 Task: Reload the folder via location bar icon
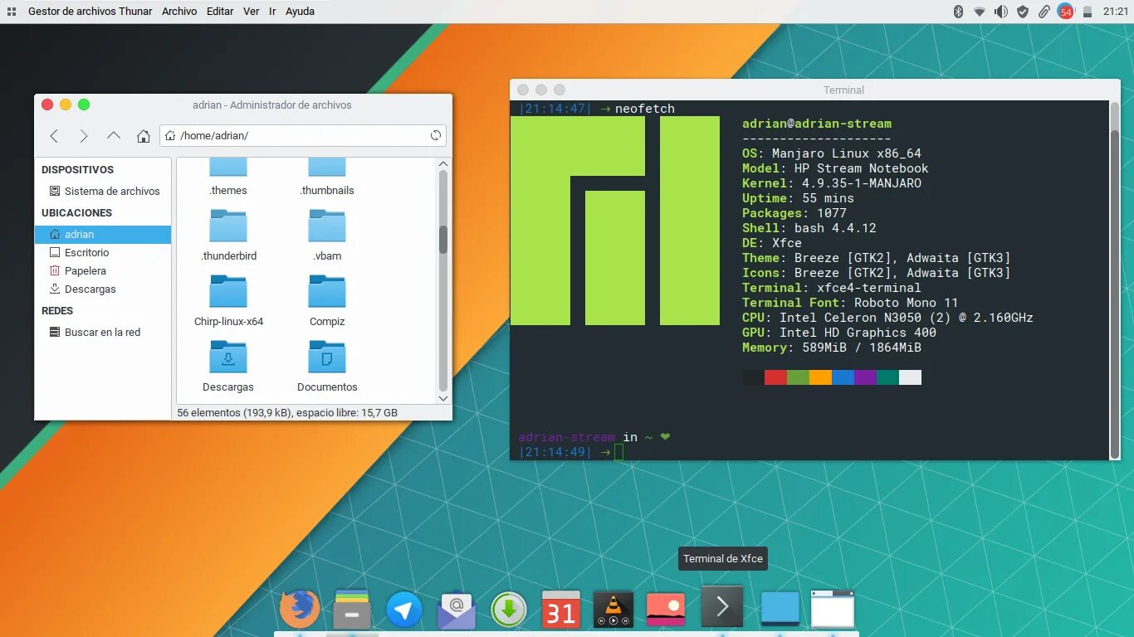436,136
